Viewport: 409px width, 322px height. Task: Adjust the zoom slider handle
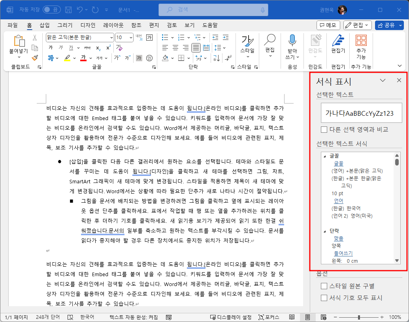pos(359,317)
